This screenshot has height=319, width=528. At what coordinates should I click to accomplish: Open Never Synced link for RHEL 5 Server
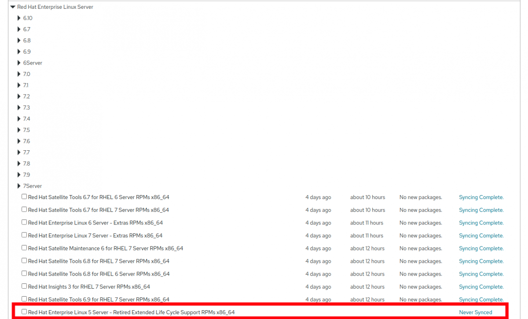(475, 312)
